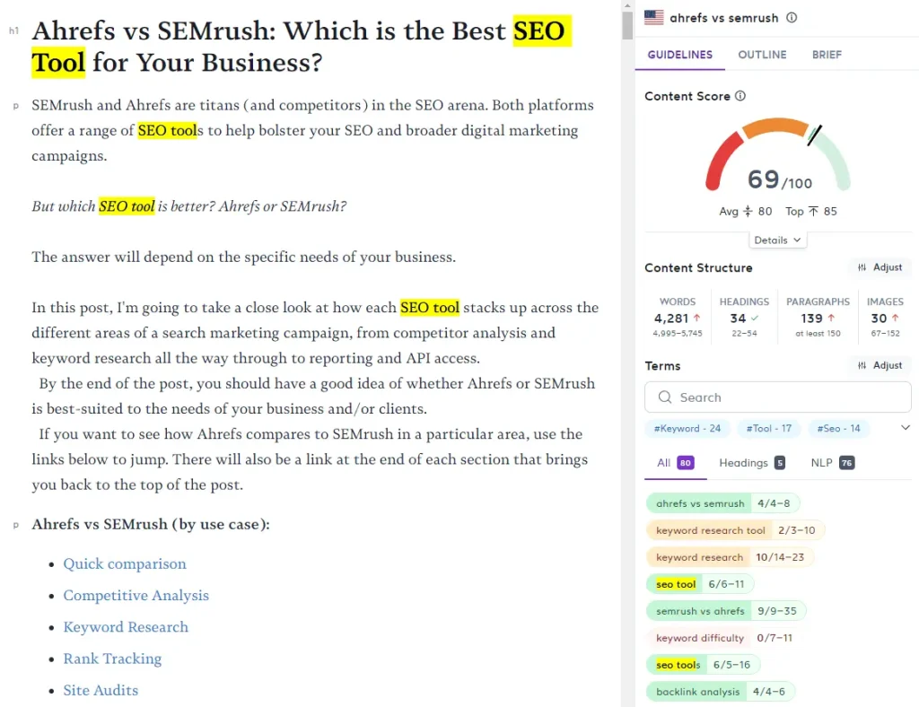The height and width of the screenshot is (707, 919).
Task: Click Adjust icon beside Content Structure
Action: pos(862,267)
